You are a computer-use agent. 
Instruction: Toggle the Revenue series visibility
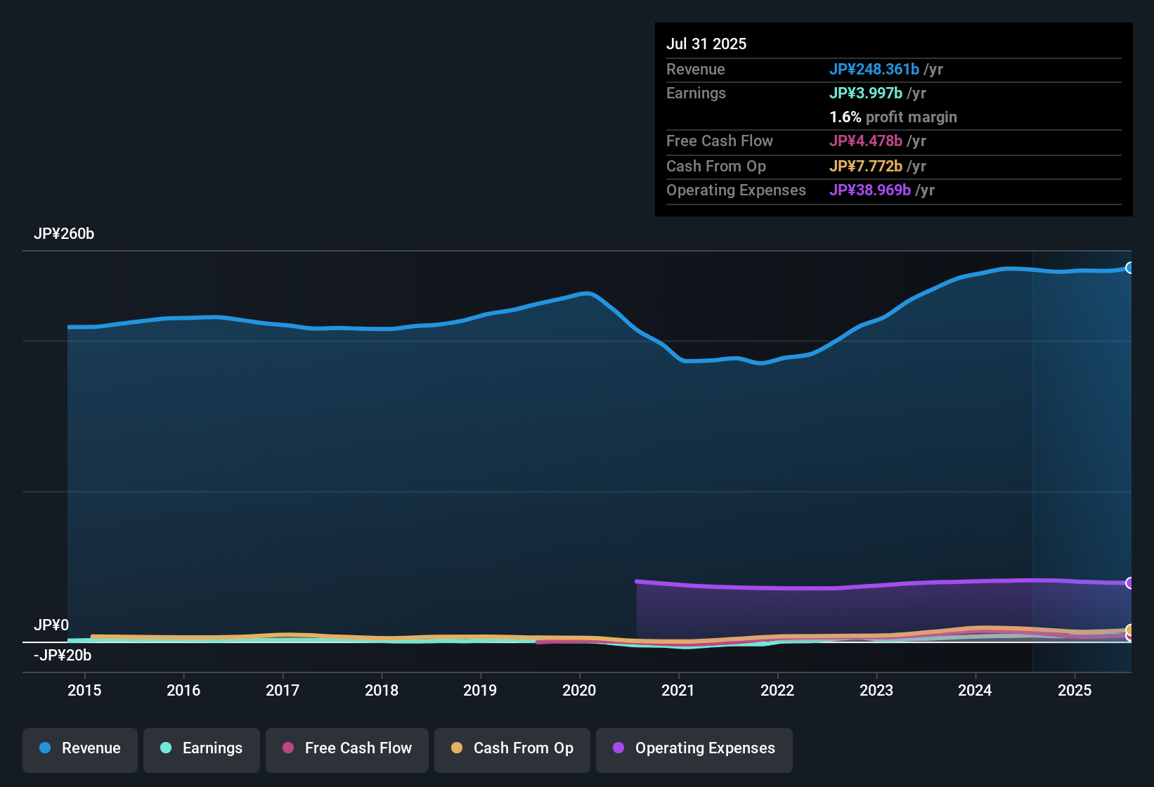pyautogui.click(x=79, y=748)
